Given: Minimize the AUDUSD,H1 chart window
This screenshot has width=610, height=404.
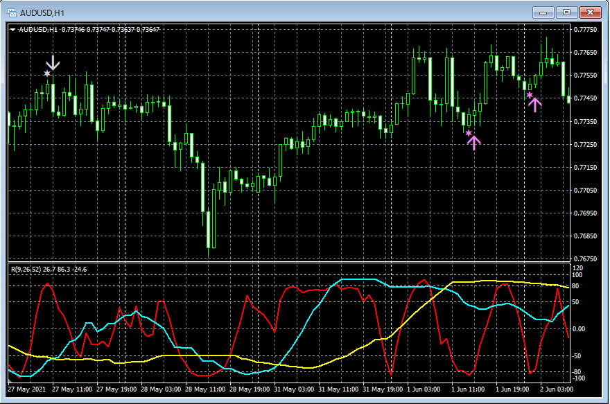Looking at the screenshot, I should [x=545, y=12].
